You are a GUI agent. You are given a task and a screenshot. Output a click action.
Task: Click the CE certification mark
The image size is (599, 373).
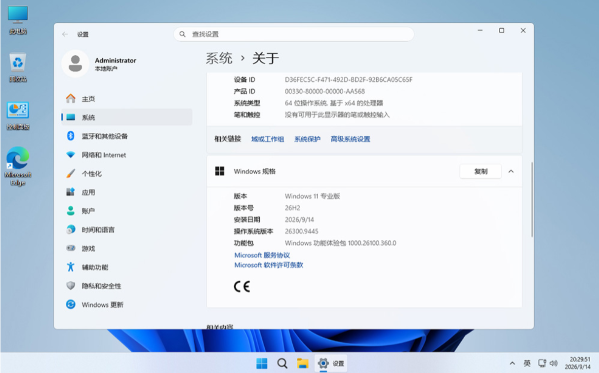tap(242, 287)
